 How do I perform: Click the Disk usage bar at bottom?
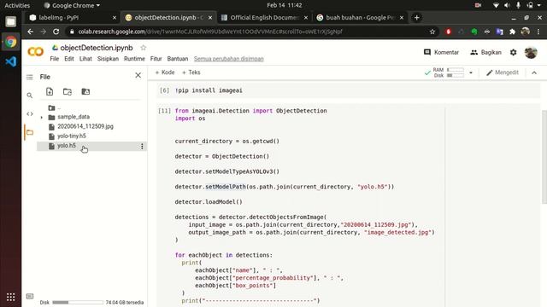pyautogui.click(x=78, y=303)
